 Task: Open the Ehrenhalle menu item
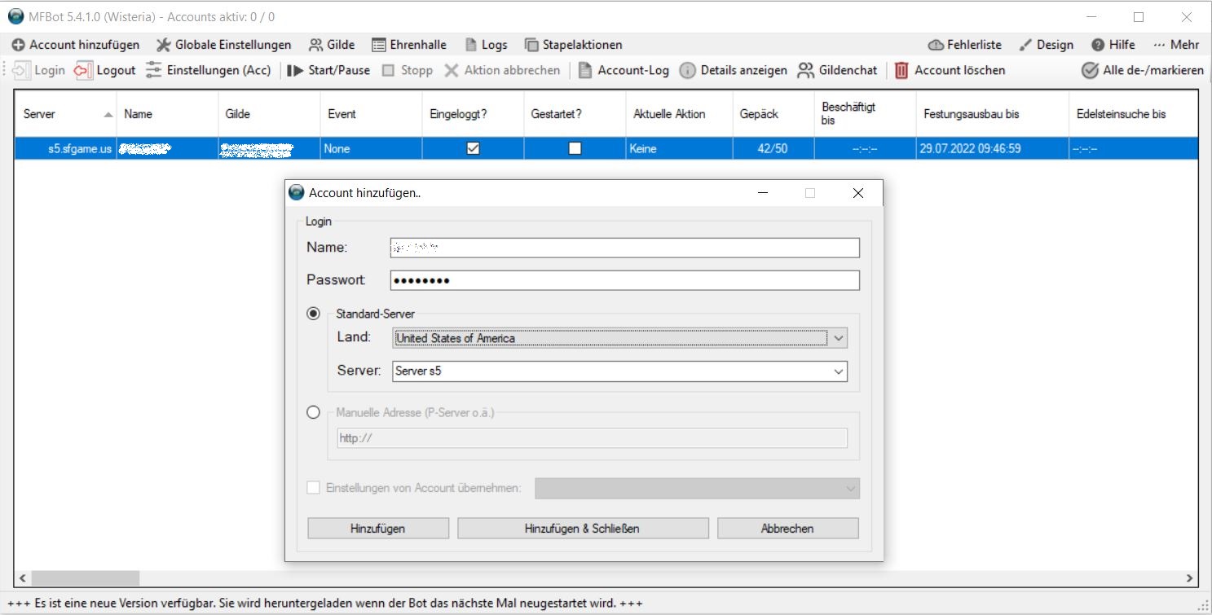[409, 45]
